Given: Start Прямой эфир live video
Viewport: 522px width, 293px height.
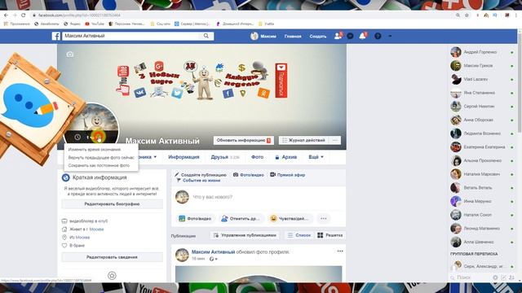Looking at the screenshot, I should (288, 175).
